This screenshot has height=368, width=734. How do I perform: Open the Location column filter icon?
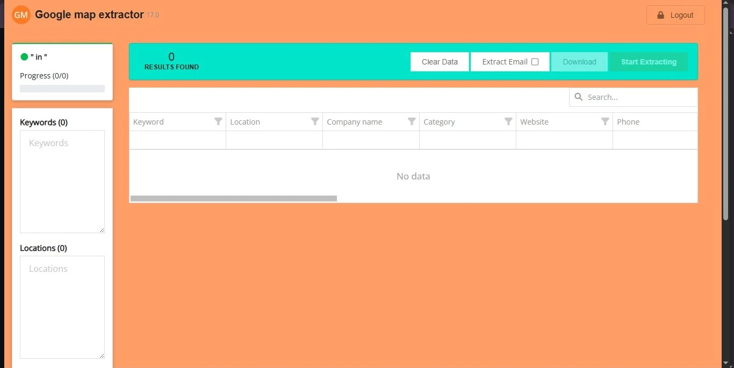pyautogui.click(x=315, y=121)
